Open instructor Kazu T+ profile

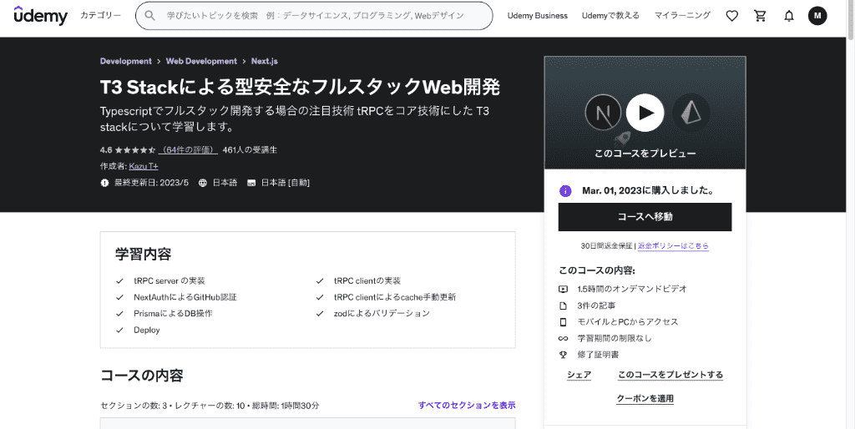(x=144, y=166)
